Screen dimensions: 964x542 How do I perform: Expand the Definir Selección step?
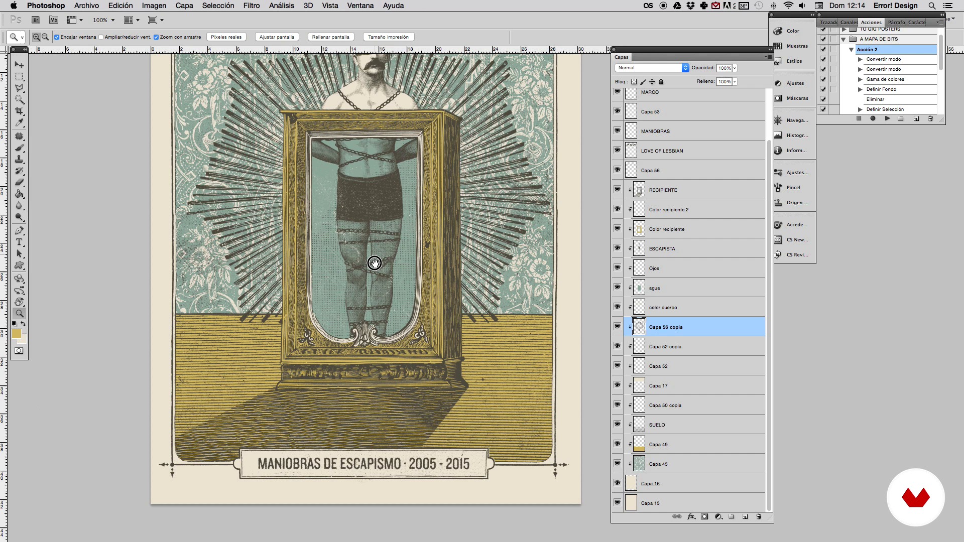point(860,109)
